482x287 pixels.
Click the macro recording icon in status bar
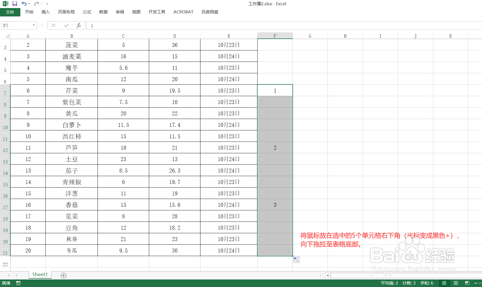coord(18,283)
